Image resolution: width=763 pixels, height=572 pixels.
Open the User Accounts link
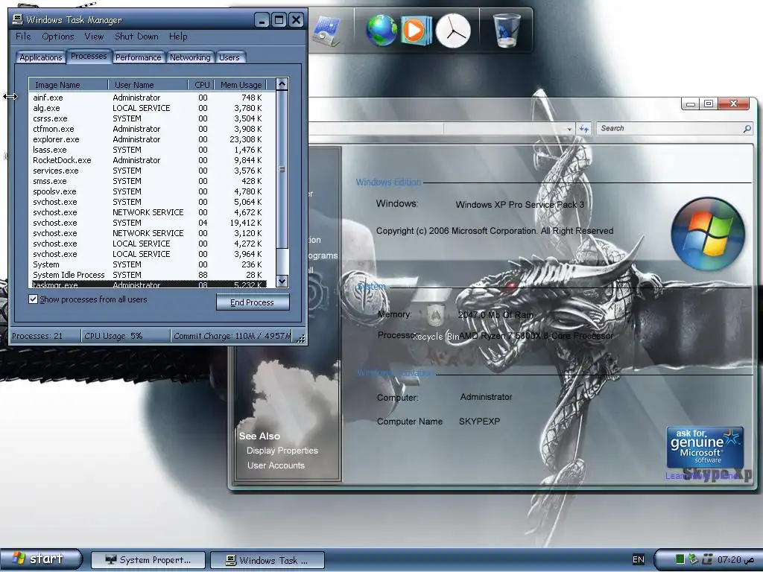(x=276, y=465)
